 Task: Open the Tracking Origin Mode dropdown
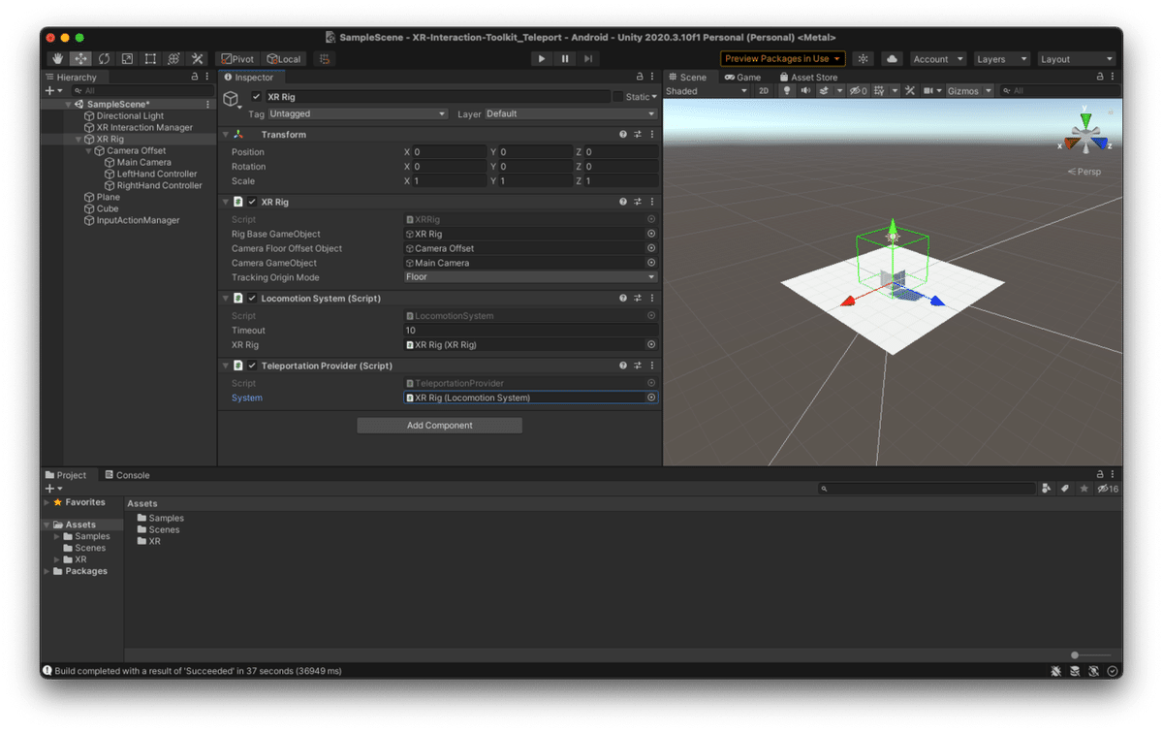pos(530,277)
